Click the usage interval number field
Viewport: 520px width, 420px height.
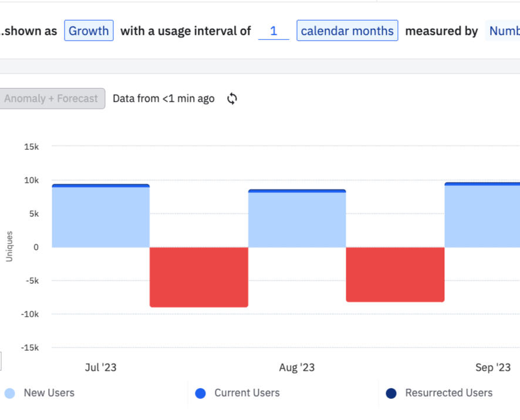click(273, 31)
